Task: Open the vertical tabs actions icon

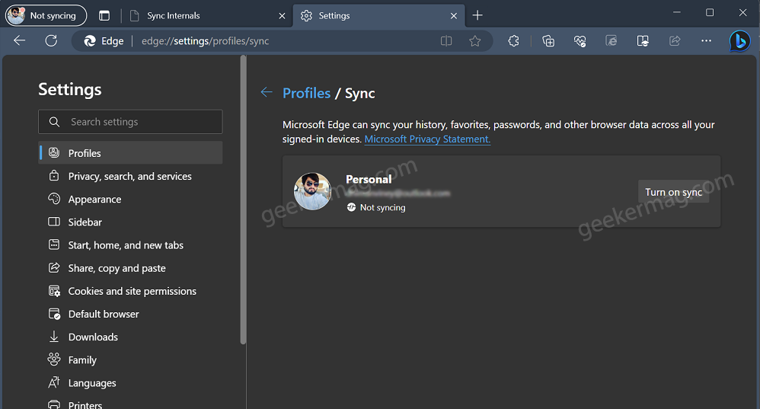Action: (104, 15)
